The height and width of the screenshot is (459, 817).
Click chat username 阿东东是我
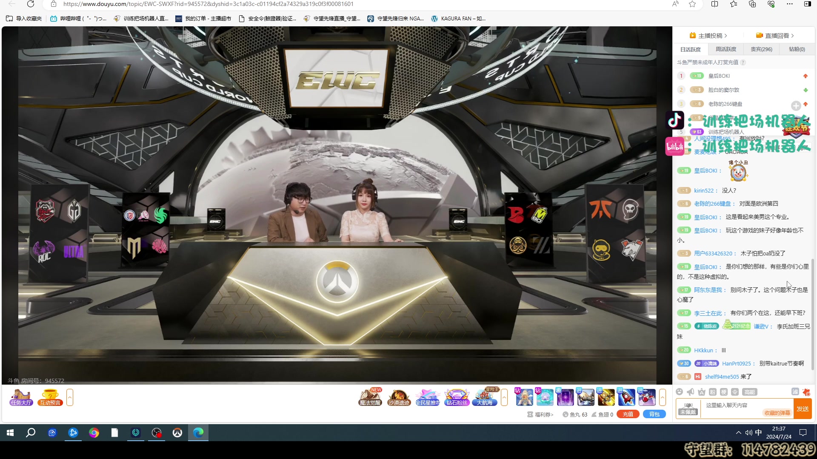point(708,290)
